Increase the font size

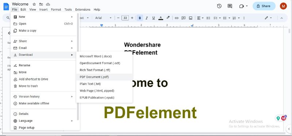(132, 18)
